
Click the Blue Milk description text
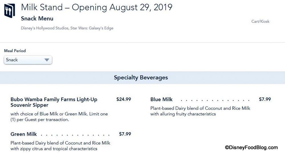point(200,111)
